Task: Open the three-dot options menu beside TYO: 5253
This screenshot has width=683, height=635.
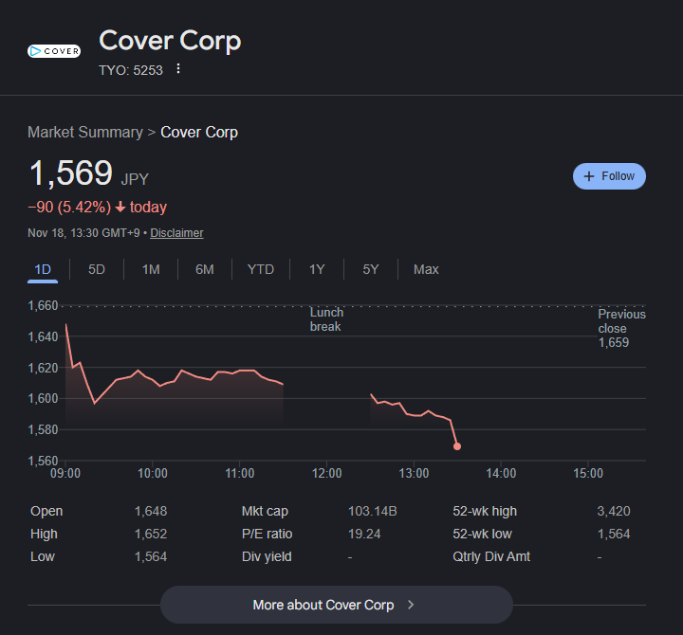Action: click(x=178, y=69)
